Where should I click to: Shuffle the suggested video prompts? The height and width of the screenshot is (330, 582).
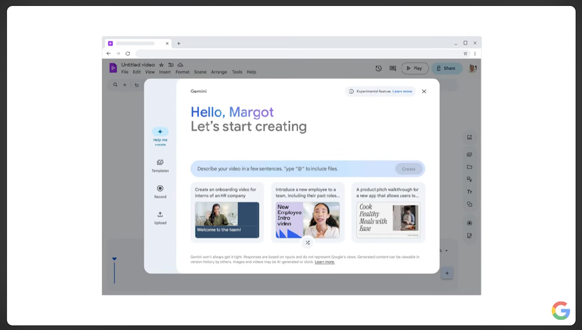308,242
